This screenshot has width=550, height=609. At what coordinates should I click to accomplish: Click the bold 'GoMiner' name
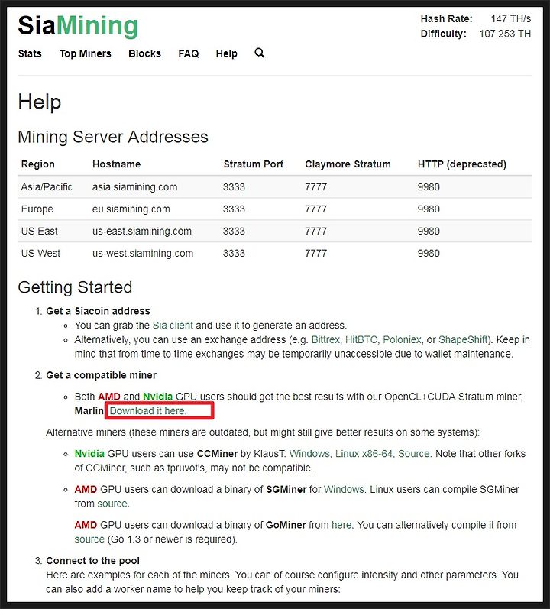[286, 525]
